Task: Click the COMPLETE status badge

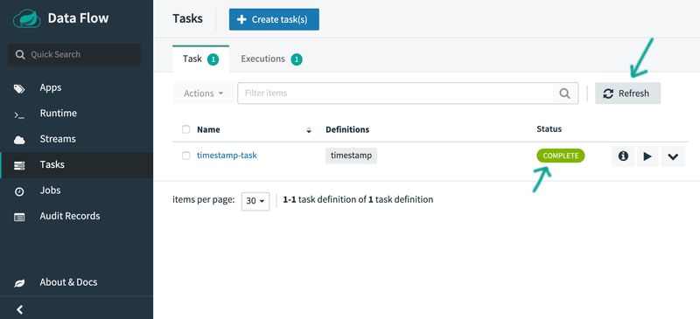Action: coord(561,156)
